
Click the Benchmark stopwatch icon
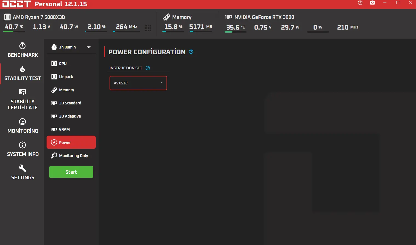tap(22, 45)
